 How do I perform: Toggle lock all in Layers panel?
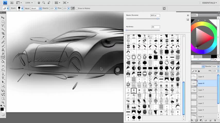[199, 71]
